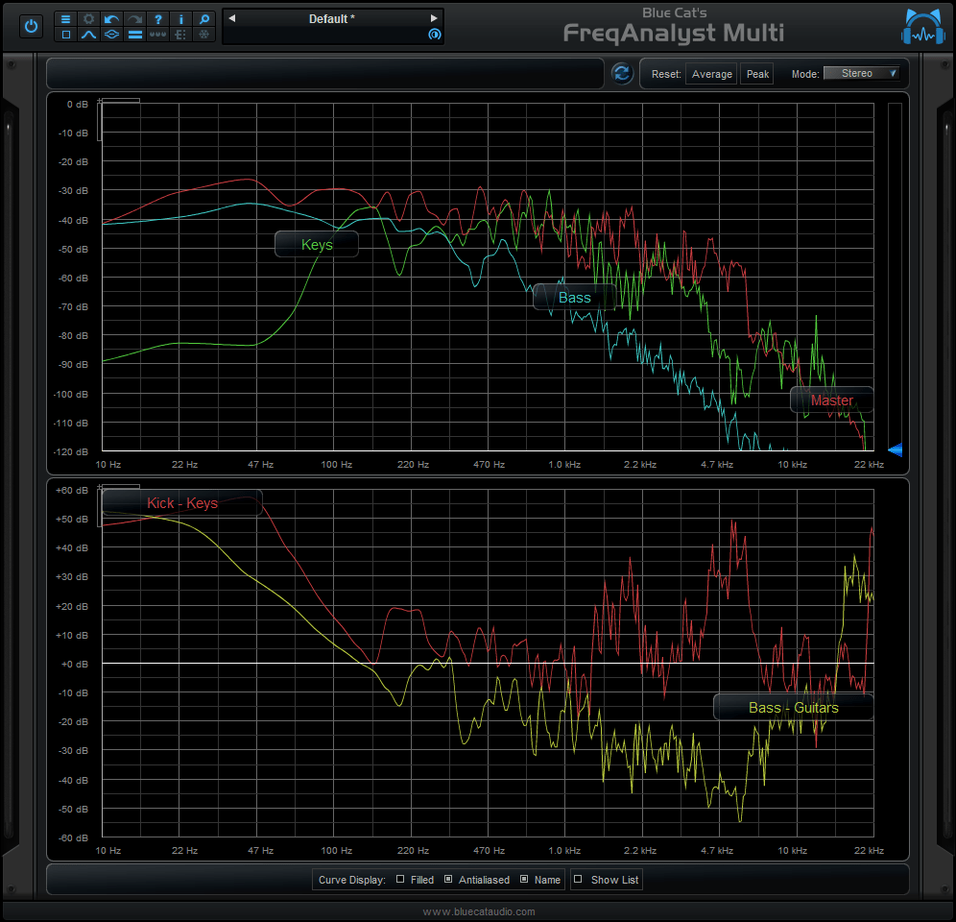This screenshot has width=956, height=922.
Task: Open the plugin info icon
Action: pyautogui.click(x=180, y=18)
